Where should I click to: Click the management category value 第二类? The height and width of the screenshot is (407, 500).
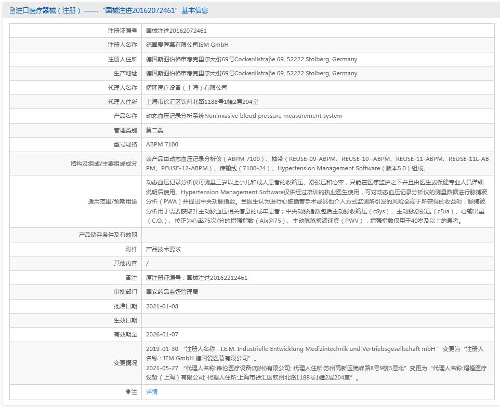155,130
